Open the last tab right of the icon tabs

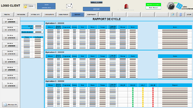pyautogui.click(x=189, y=15)
